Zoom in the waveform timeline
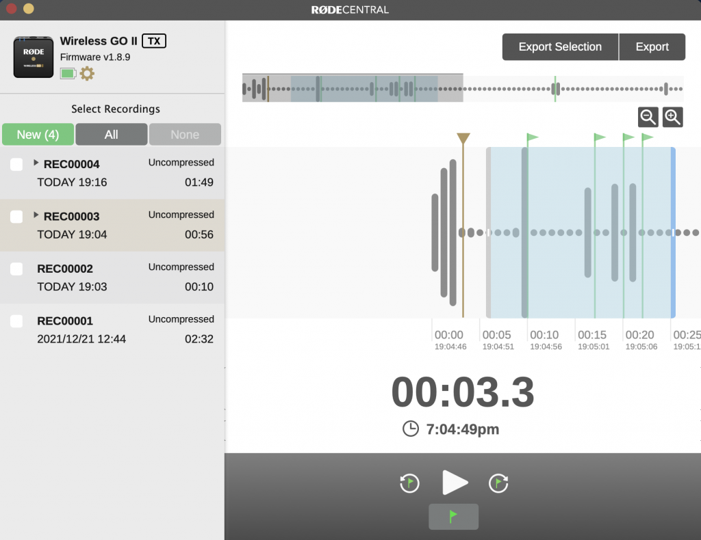This screenshot has height=540, width=701. coord(672,118)
